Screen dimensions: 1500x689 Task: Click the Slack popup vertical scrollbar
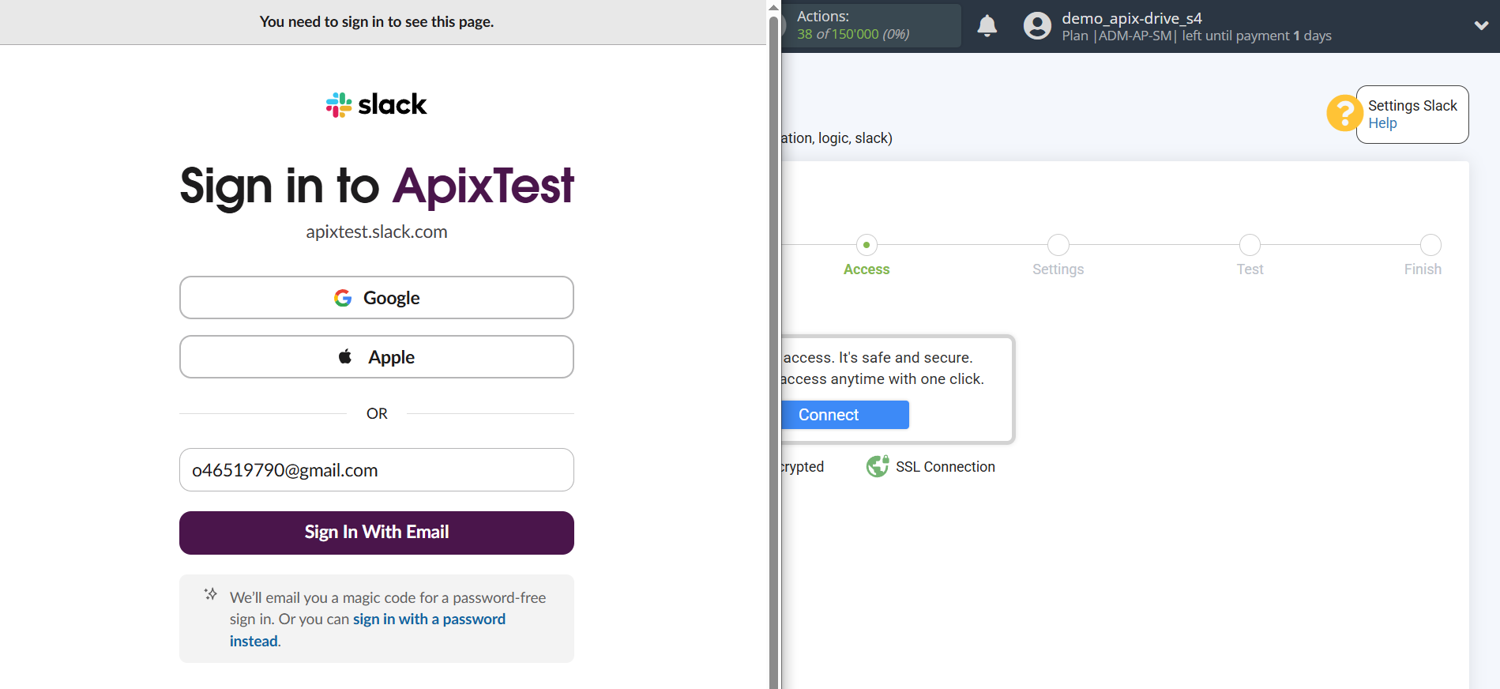(774, 351)
